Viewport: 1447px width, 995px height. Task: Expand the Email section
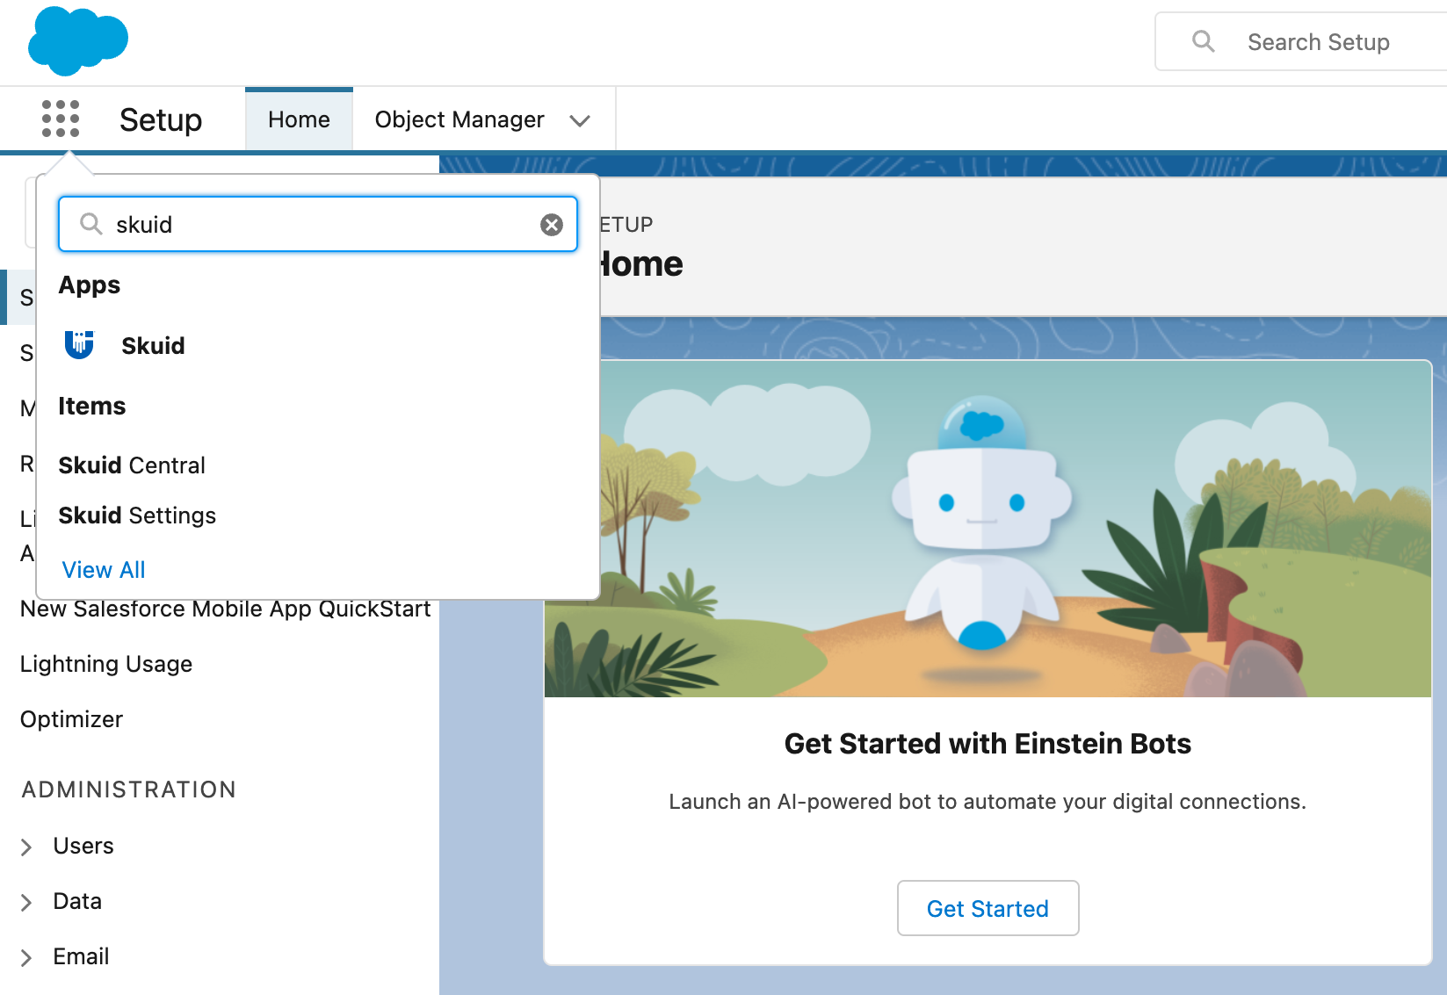[x=26, y=957]
